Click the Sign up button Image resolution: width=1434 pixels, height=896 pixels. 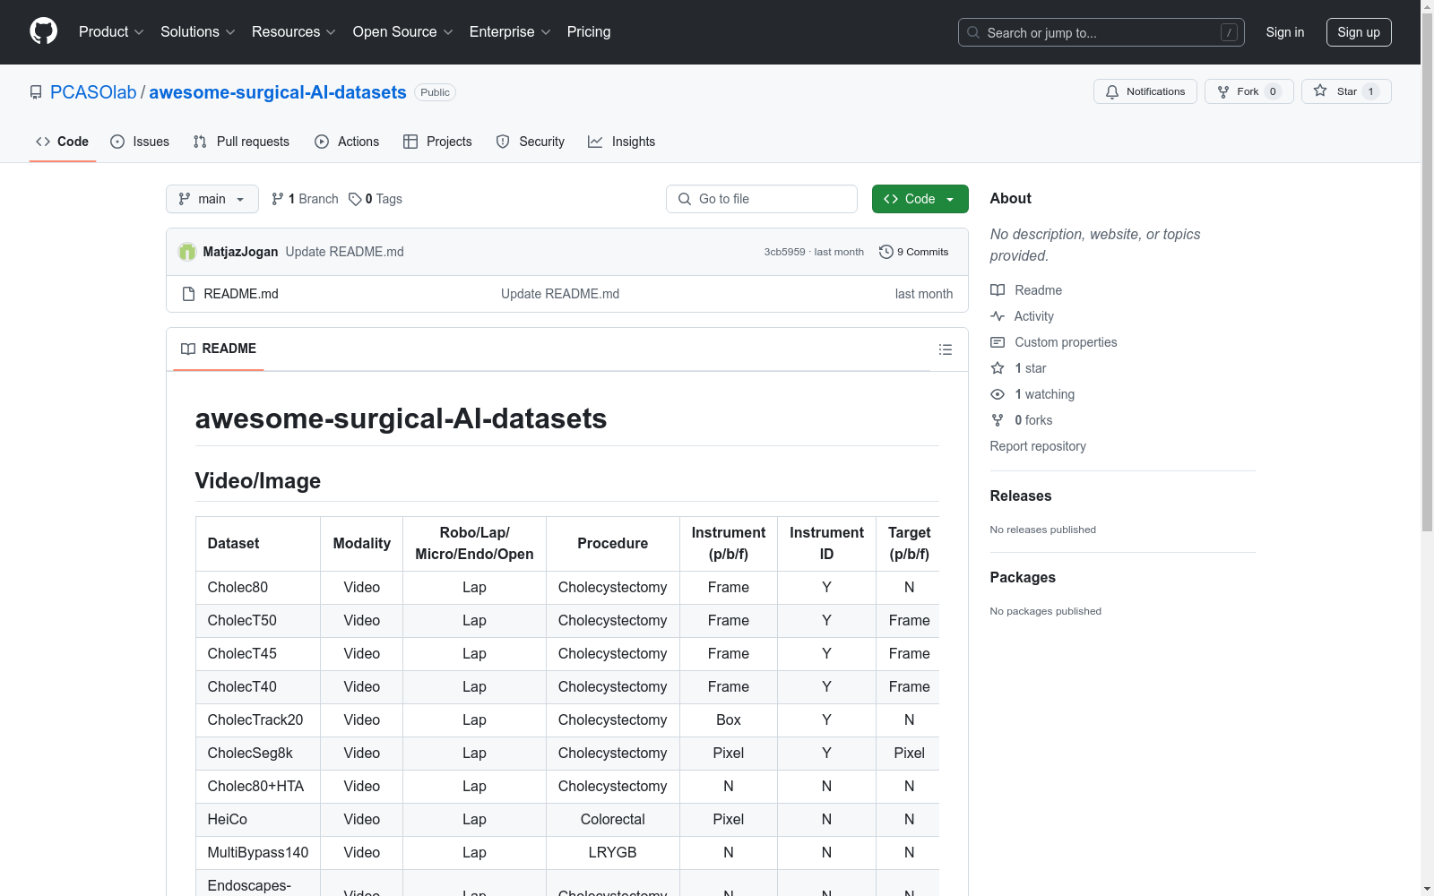[1359, 32]
